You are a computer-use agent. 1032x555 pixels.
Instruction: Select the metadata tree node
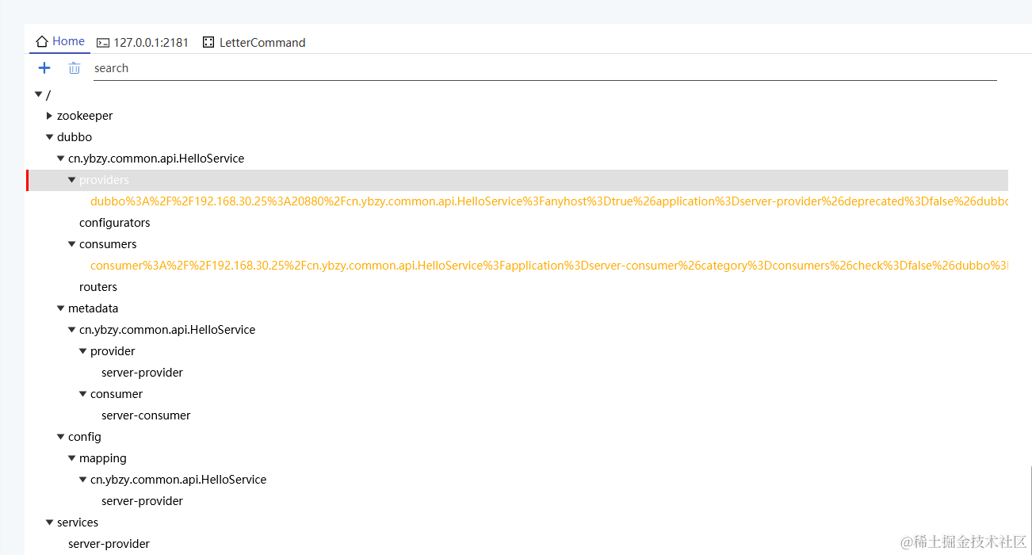(93, 308)
